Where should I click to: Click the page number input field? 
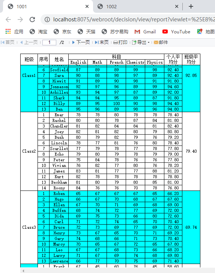49,42
